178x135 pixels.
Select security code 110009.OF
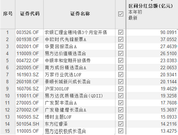pos(28,53)
